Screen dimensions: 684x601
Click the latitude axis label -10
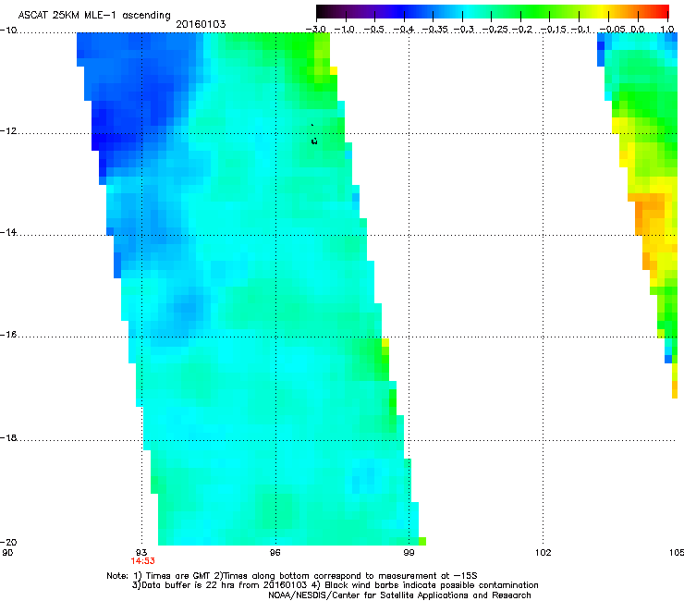pos(8,31)
